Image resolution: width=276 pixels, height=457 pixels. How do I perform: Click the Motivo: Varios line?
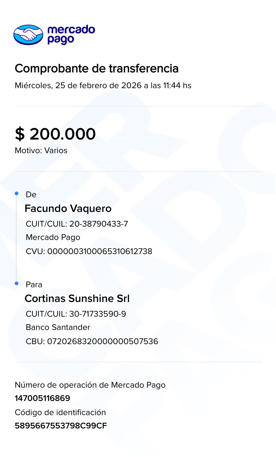[41, 150]
